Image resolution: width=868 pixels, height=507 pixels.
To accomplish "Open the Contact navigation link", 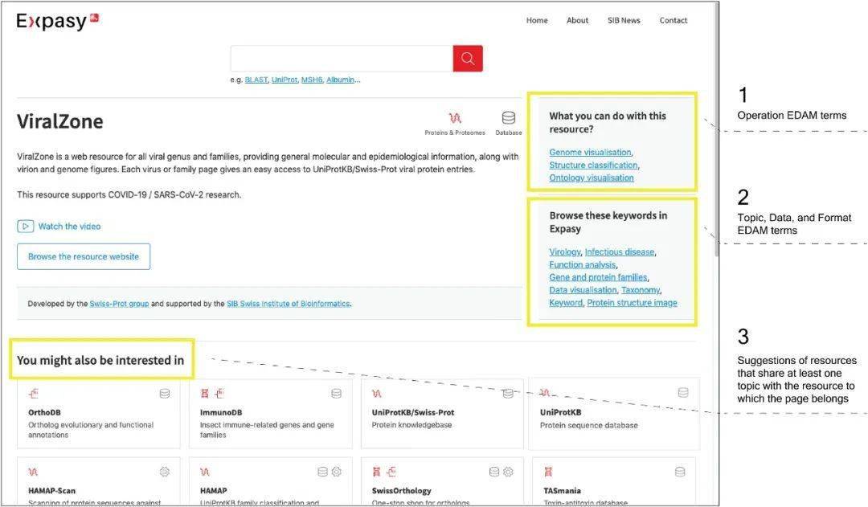I will [674, 21].
